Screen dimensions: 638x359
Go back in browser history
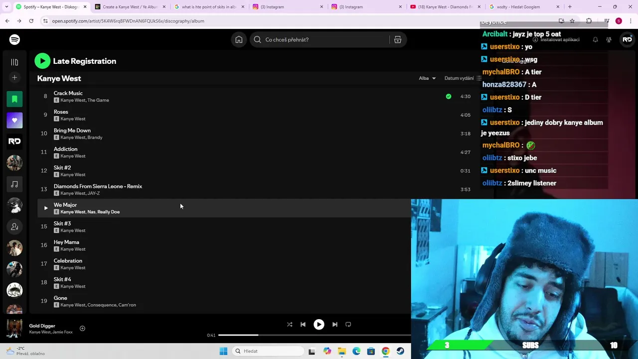(7, 21)
